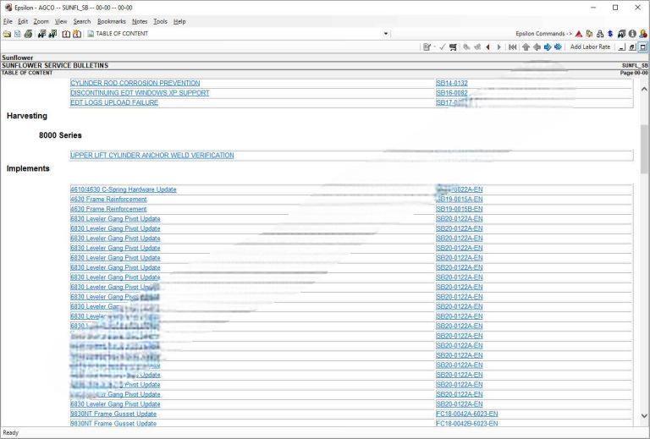Screen dimensions: 650x439
Task: Click the shopping cart icon
Action: pos(453,47)
